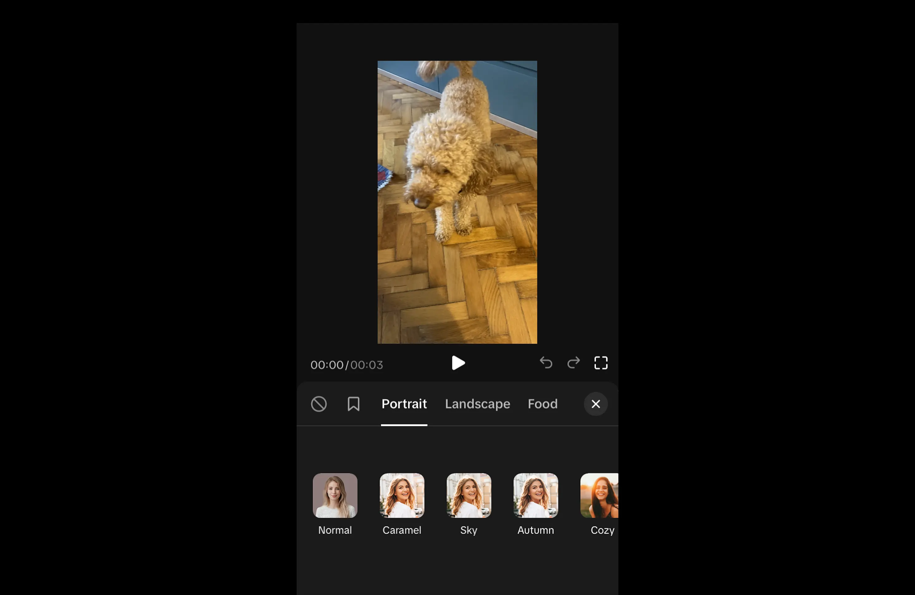Screen dimensions: 915x595
Task: Click the play button to start video
Action: (458, 363)
